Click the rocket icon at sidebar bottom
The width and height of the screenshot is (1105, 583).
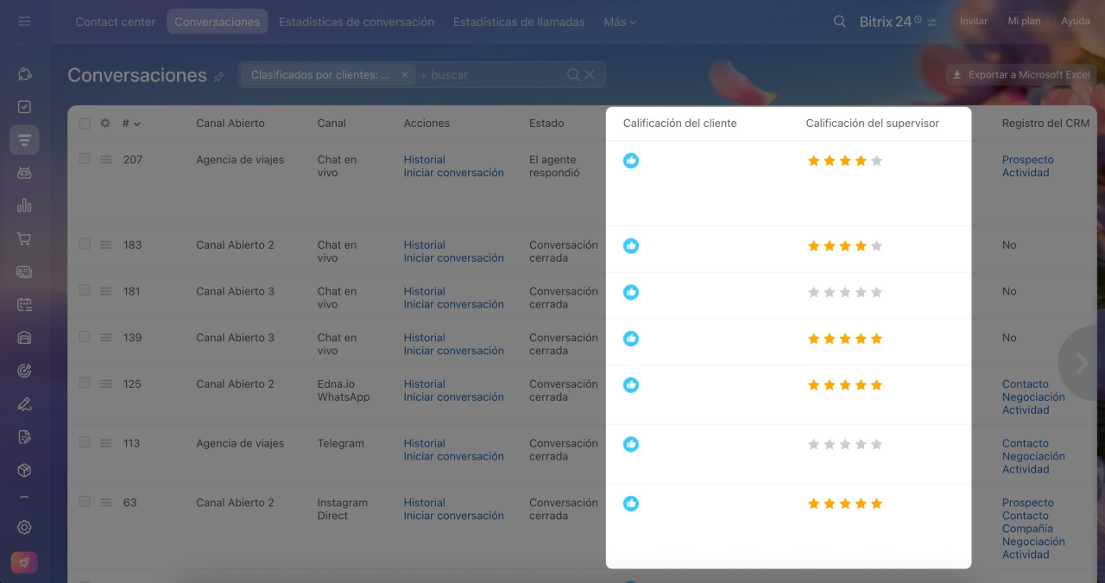coord(24,562)
